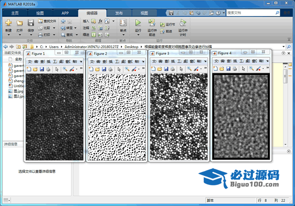Screen dimensions: 295x206
Task: Click the insert function fx icon
Action: click(100, 21)
